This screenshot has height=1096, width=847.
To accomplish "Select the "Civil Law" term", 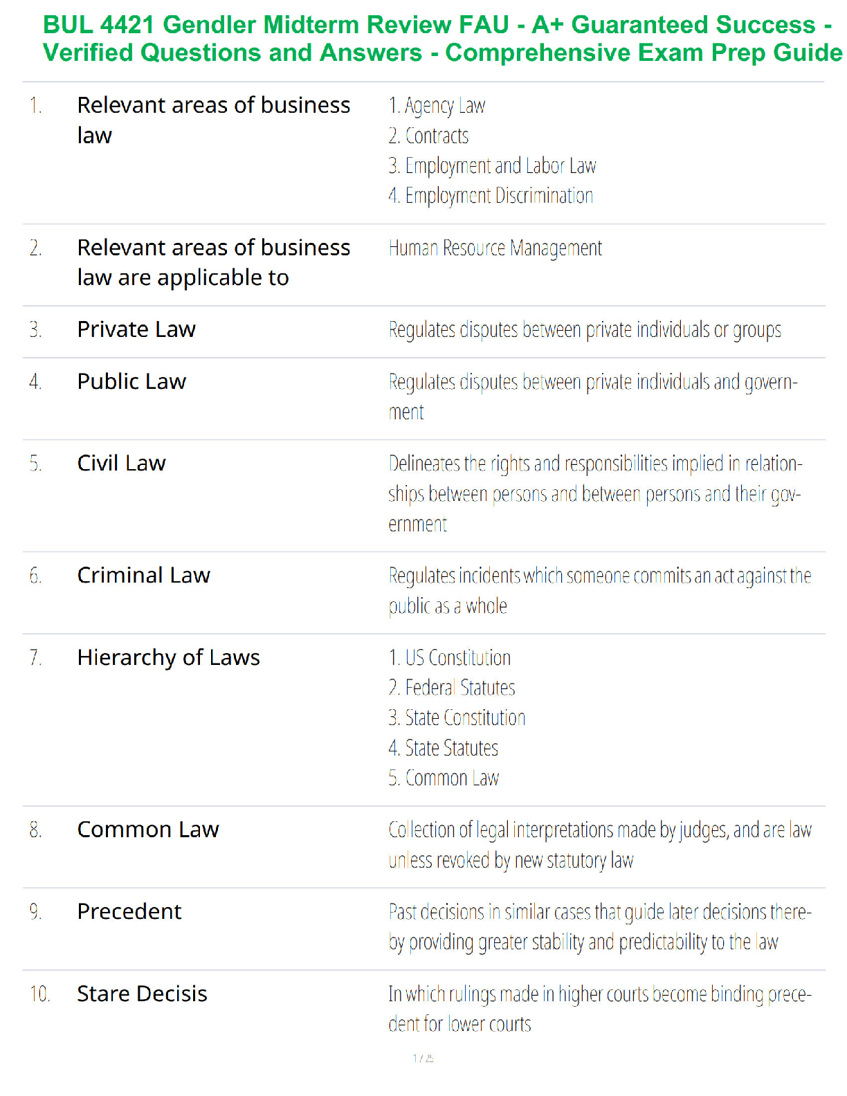I will click(x=121, y=463).
